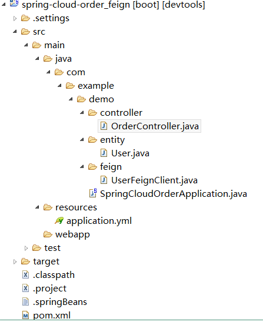Expand the test folder arrow
263x322 pixels.
click(26, 248)
